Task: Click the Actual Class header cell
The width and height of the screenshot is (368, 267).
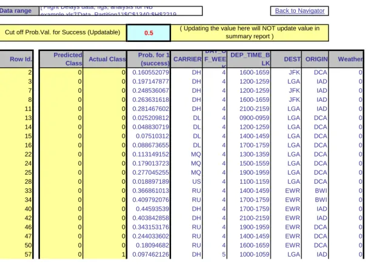Action: [x=105, y=59]
